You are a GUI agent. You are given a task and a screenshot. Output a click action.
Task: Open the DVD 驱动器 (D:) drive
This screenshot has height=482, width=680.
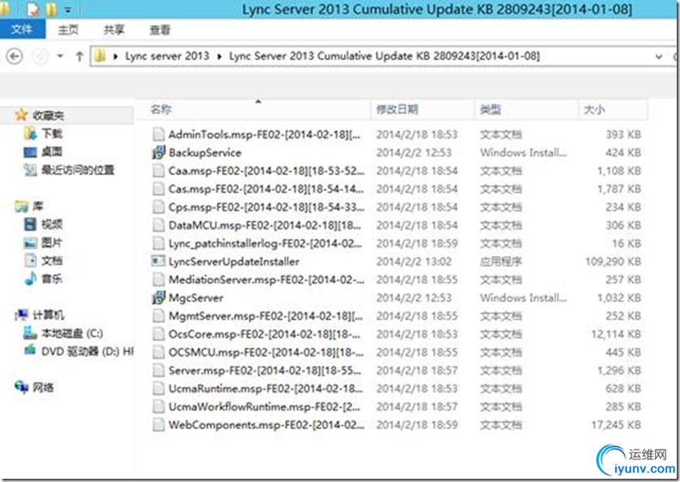pyautogui.click(x=87, y=351)
